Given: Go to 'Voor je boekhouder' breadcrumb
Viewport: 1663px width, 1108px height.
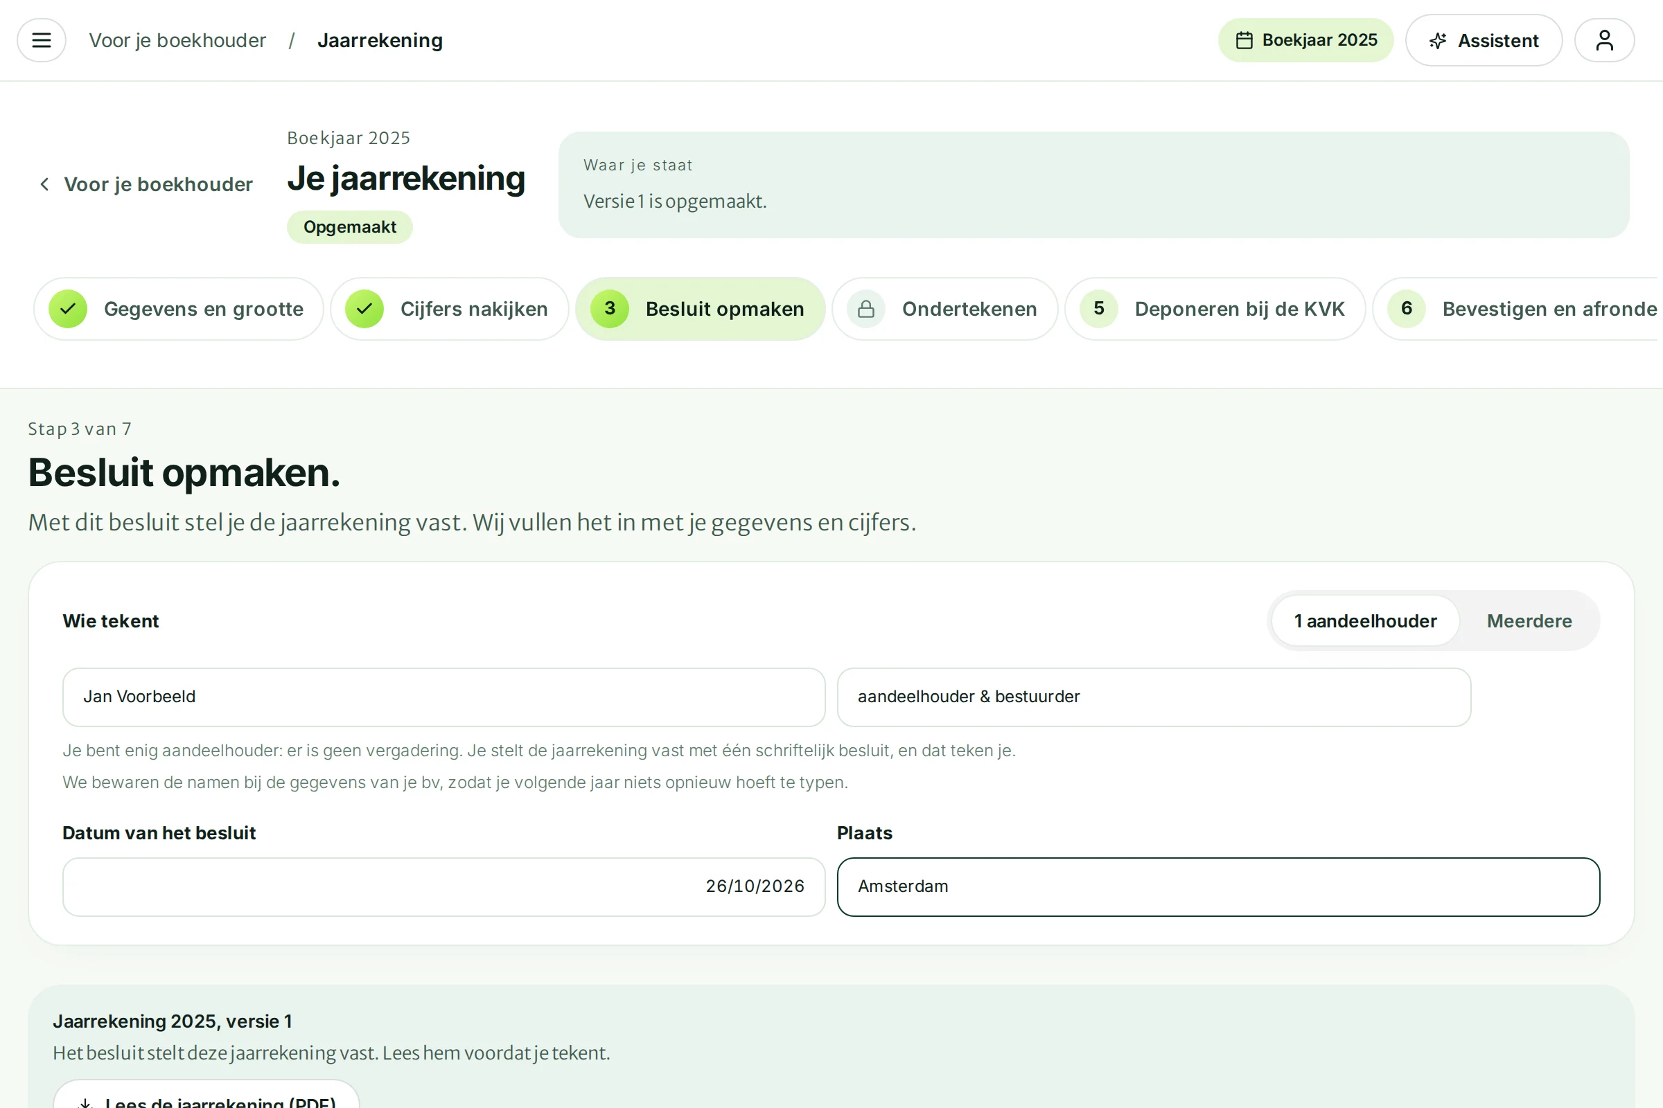Looking at the screenshot, I should point(177,40).
